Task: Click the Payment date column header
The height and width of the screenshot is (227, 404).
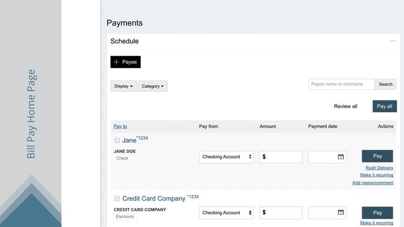Action: click(322, 126)
